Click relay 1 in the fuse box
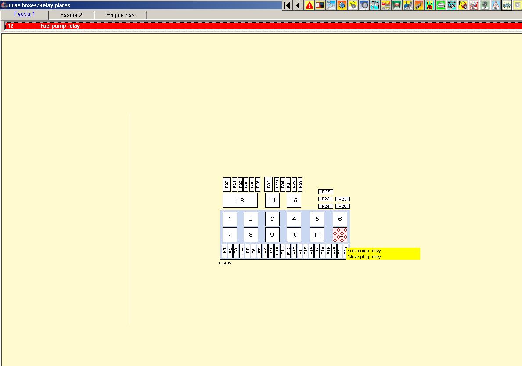This screenshot has width=522, height=366. (230, 219)
